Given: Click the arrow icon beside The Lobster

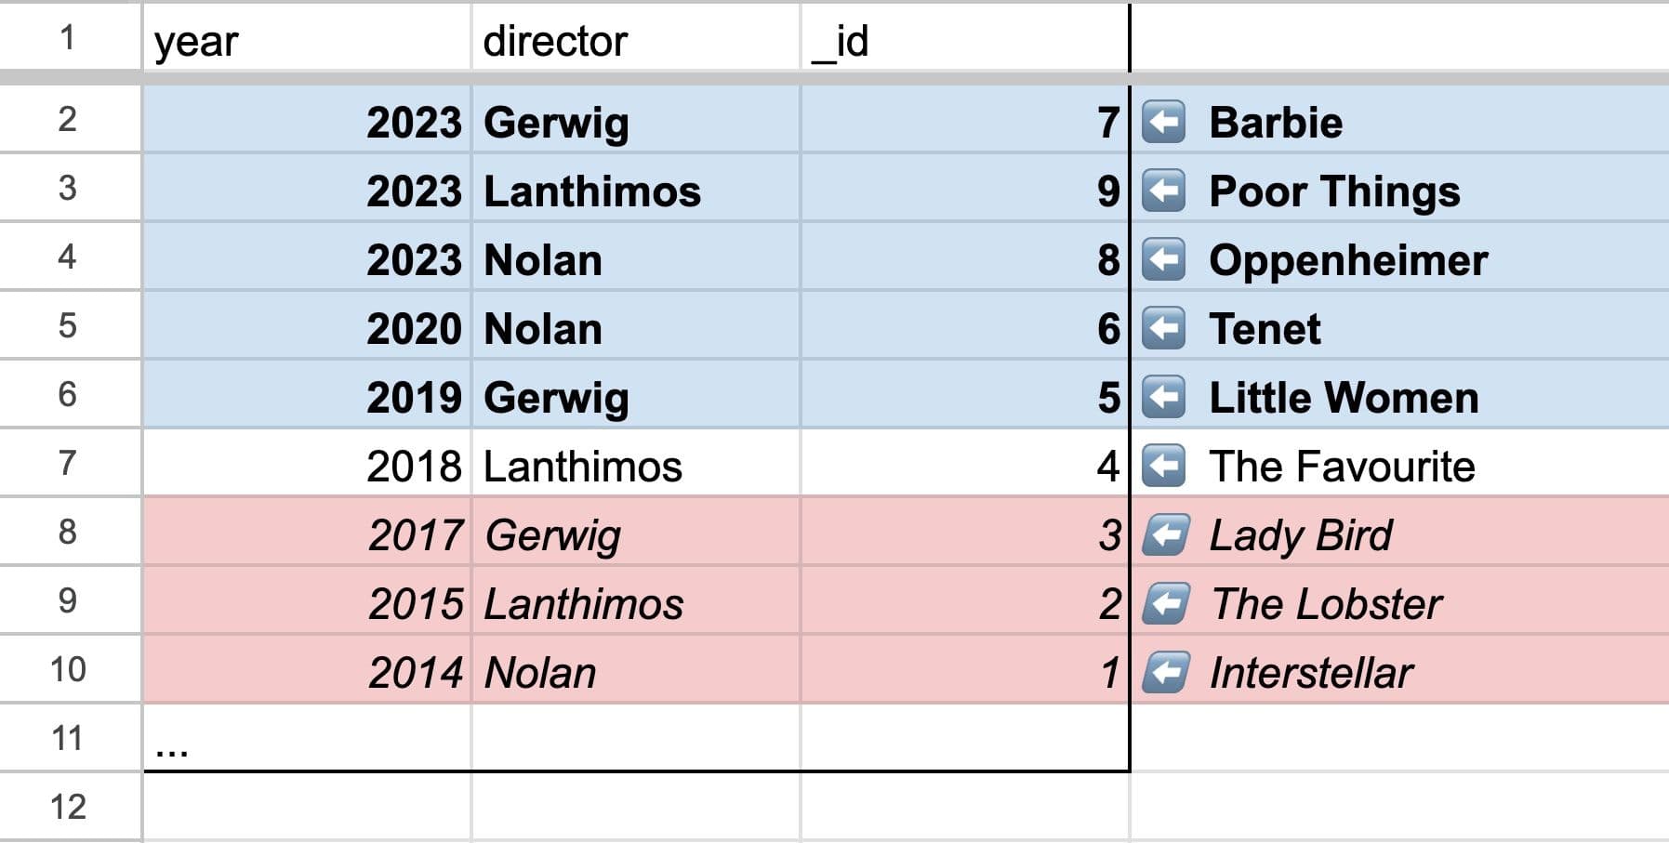Looking at the screenshot, I should pyautogui.click(x=1165, y=603).
